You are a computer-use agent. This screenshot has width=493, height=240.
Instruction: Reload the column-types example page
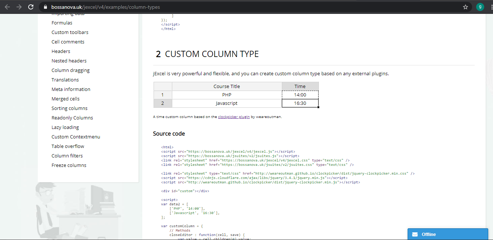[31, 7]
